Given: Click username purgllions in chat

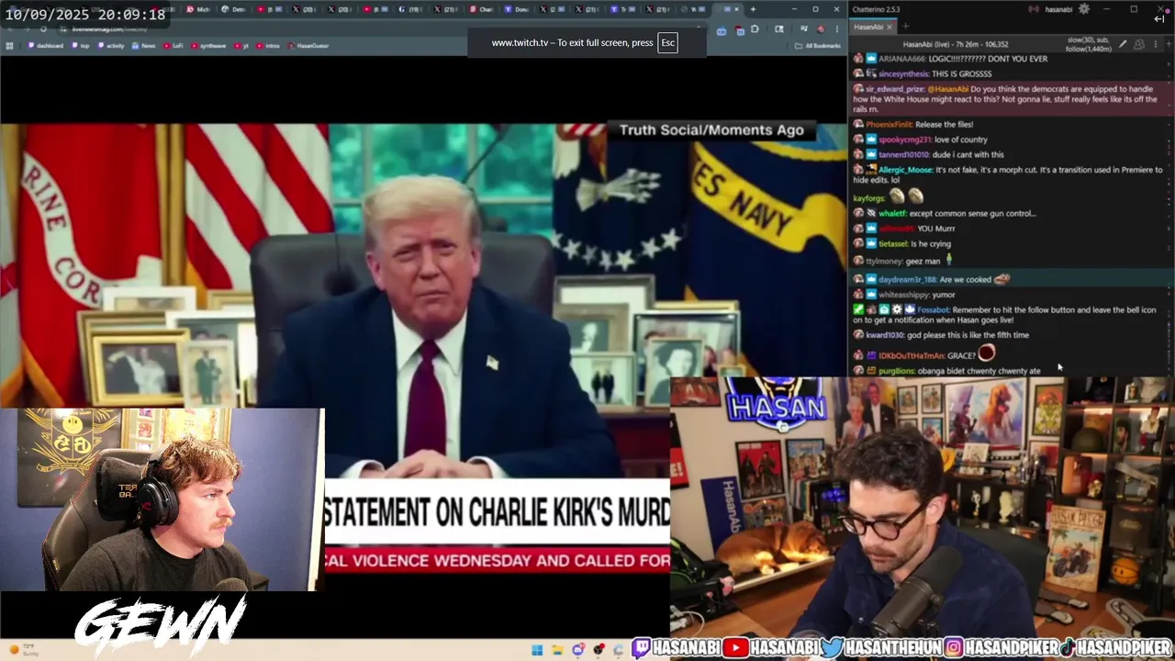Looking at the screenshot, I should [x=897, y=371].
